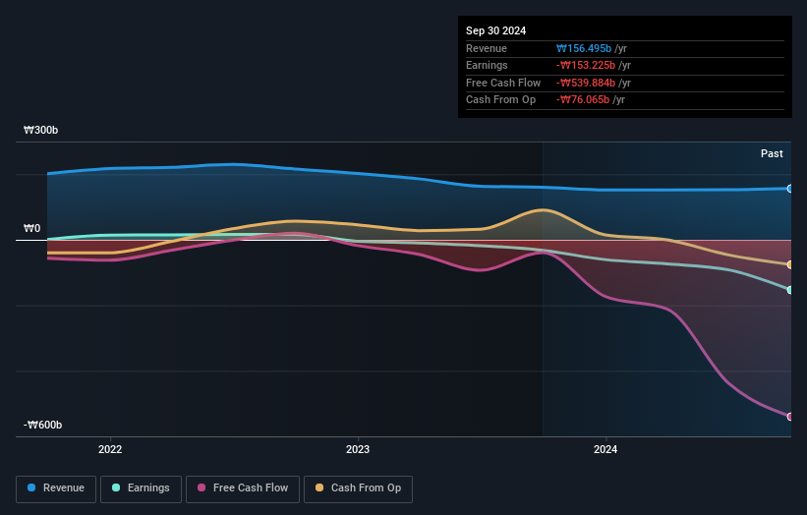Click the -₩600b y-axis label

point(42,425)
